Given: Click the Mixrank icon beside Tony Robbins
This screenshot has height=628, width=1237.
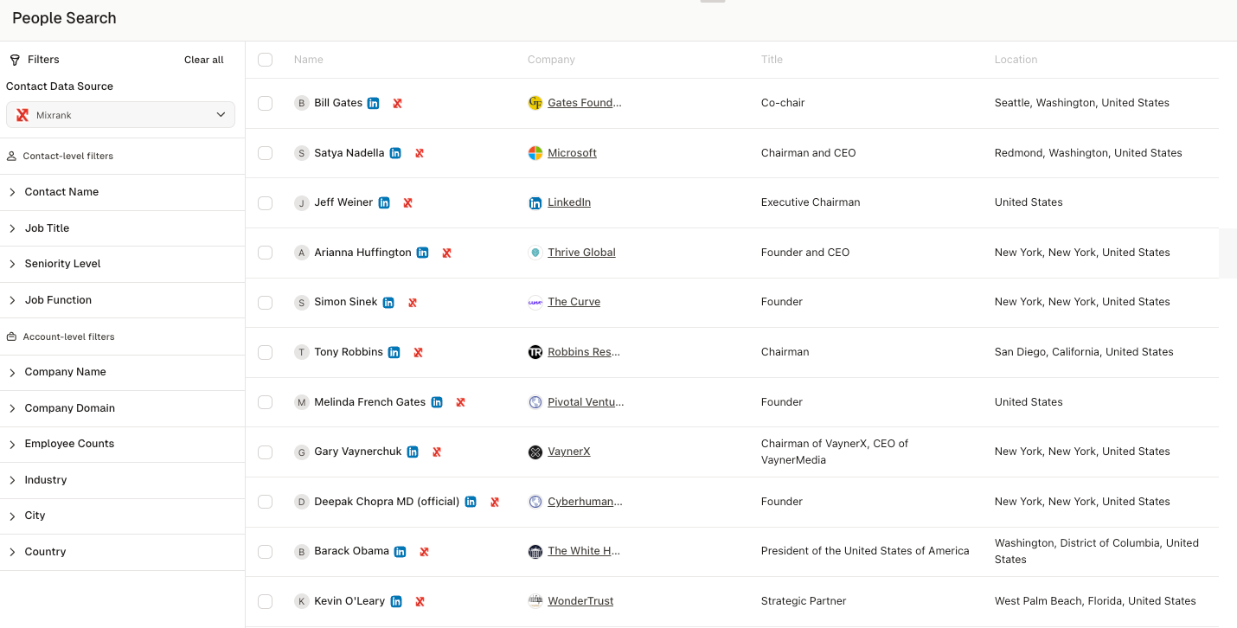Looking at the screenshot, I should (x=418, y=352).
